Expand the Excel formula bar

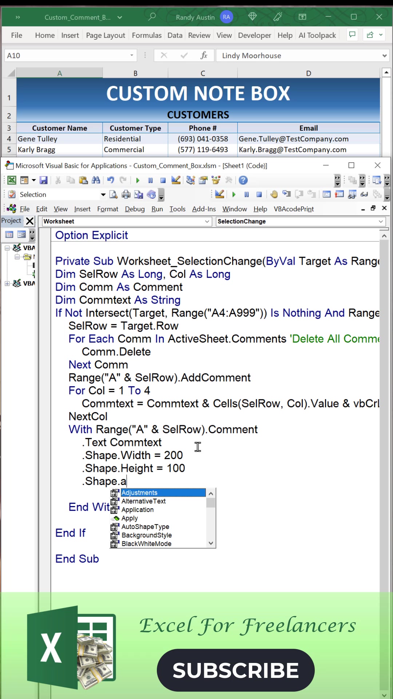[x=384, y=56]
